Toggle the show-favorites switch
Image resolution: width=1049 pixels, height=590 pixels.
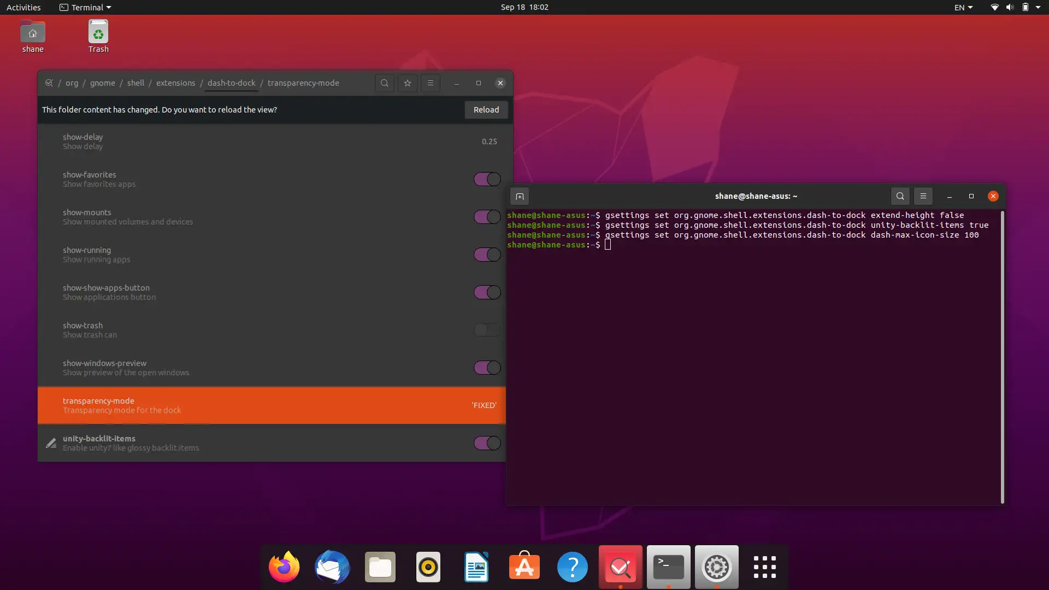pyautogui.click(x=487, y=179)
